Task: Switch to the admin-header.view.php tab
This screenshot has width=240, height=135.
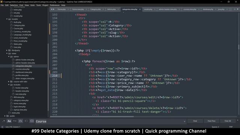Action: point(168,9)
